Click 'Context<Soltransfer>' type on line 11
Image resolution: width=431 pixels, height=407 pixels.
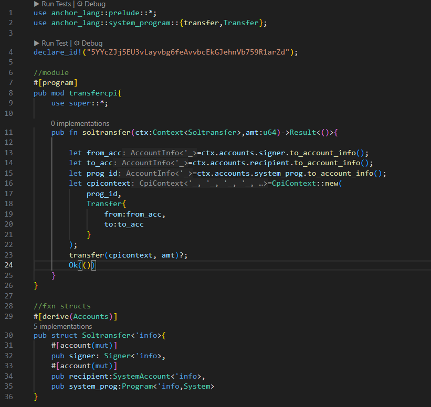tap(197, 132)
